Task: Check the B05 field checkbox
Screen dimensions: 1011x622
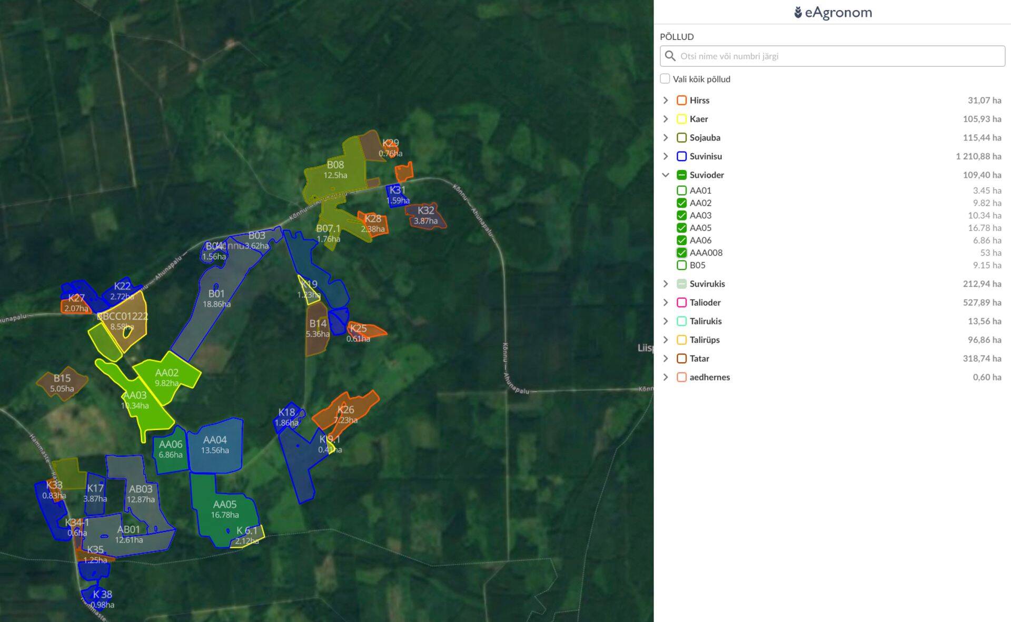Action: 681,265
